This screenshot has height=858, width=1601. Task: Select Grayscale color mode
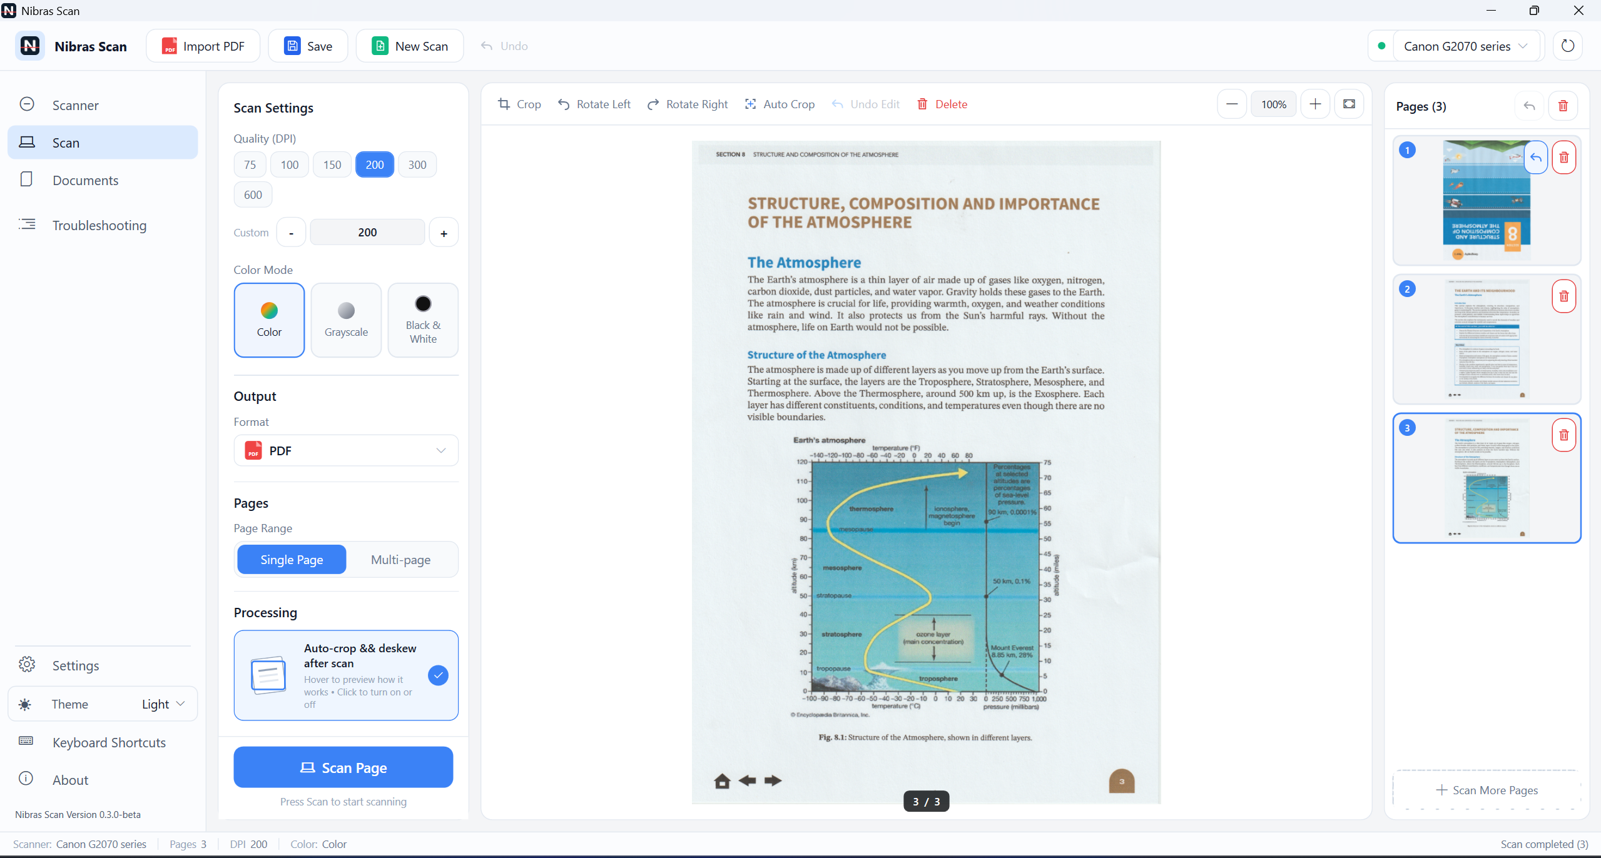[346, 320]
